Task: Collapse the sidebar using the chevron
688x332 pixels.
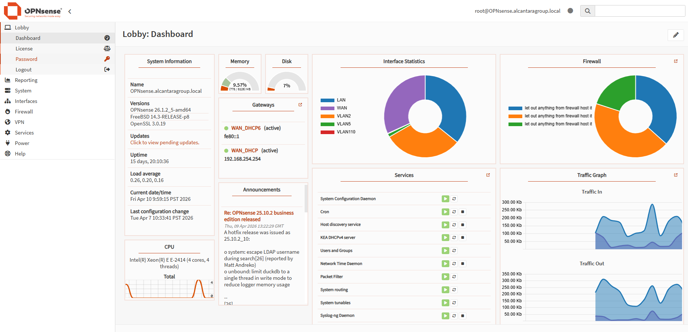Action: coord(69,11)
